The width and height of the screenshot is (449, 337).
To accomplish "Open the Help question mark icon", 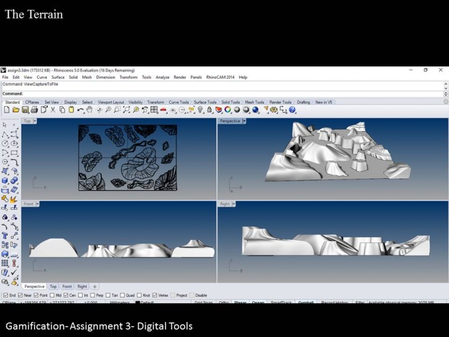I will point(292,110).
